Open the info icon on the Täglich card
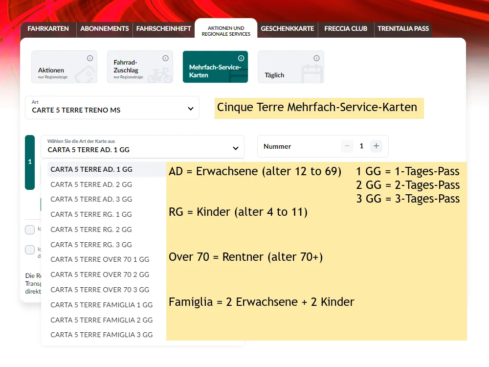Screen dimensions: 489x367 point(316,58)
